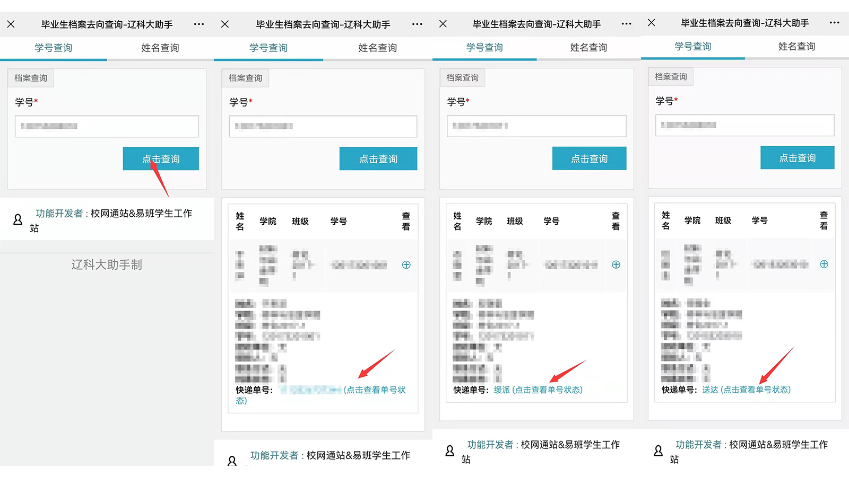Click the 学号 input field in the leftmost panel
Image resolution: width=849 pixels, height=477 pixels.
tap(107, 127)
